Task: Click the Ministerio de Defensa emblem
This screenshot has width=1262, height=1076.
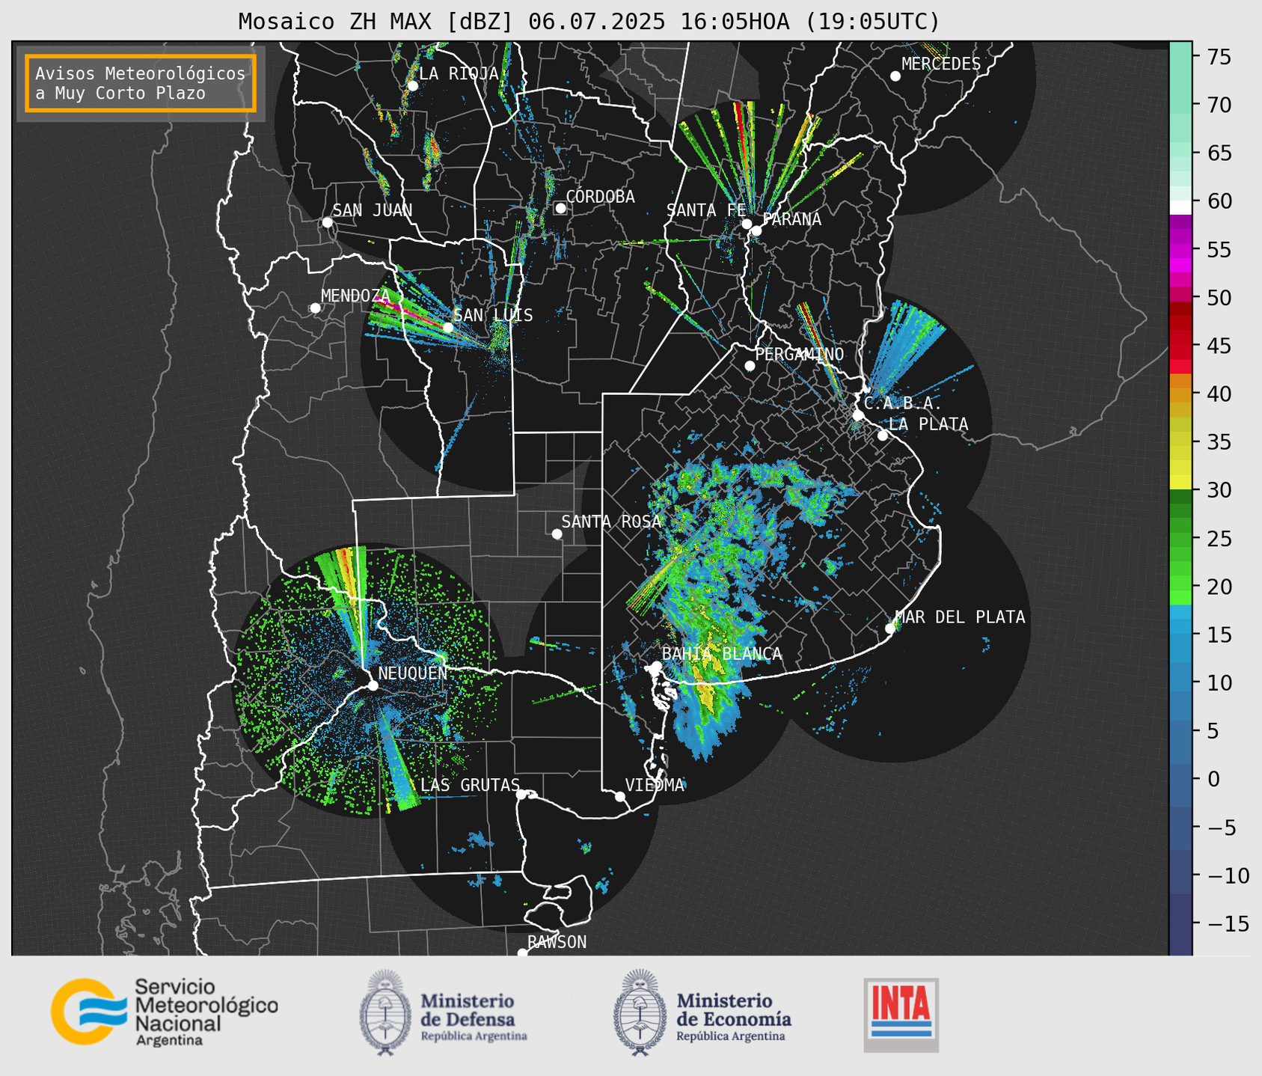Action: click(385, 1012)
